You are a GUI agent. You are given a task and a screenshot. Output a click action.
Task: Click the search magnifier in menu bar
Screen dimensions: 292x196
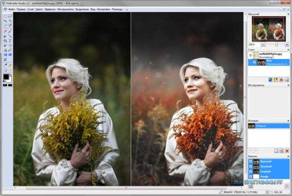[126, 10]
